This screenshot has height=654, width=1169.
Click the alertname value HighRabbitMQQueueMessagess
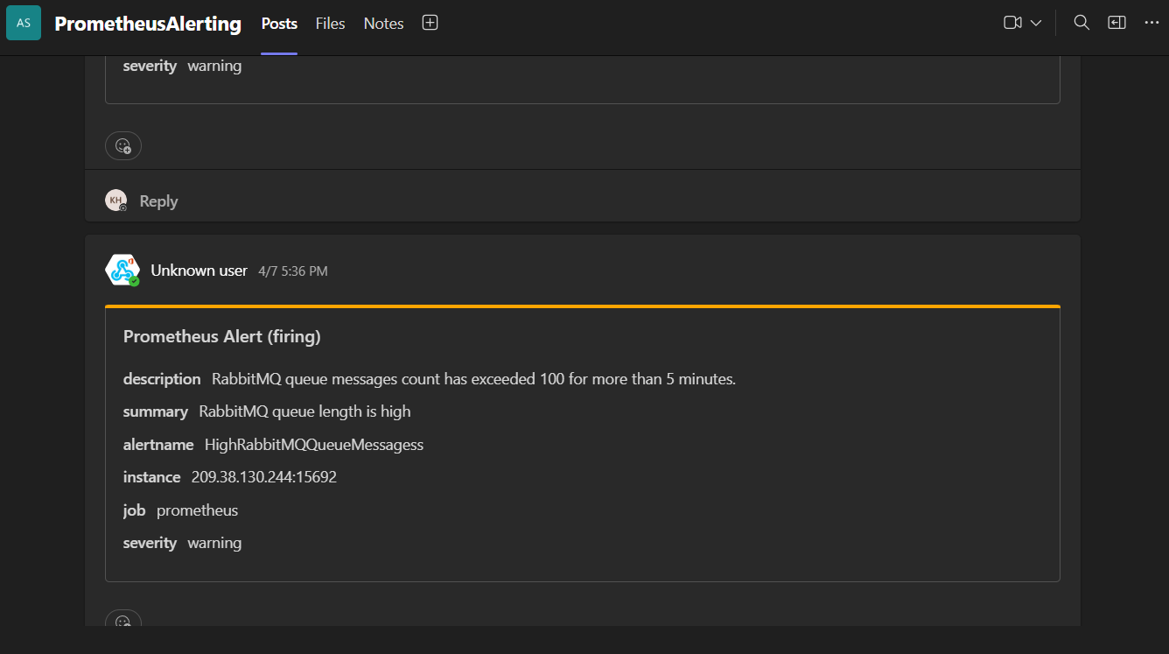click(x=314, y=445)
